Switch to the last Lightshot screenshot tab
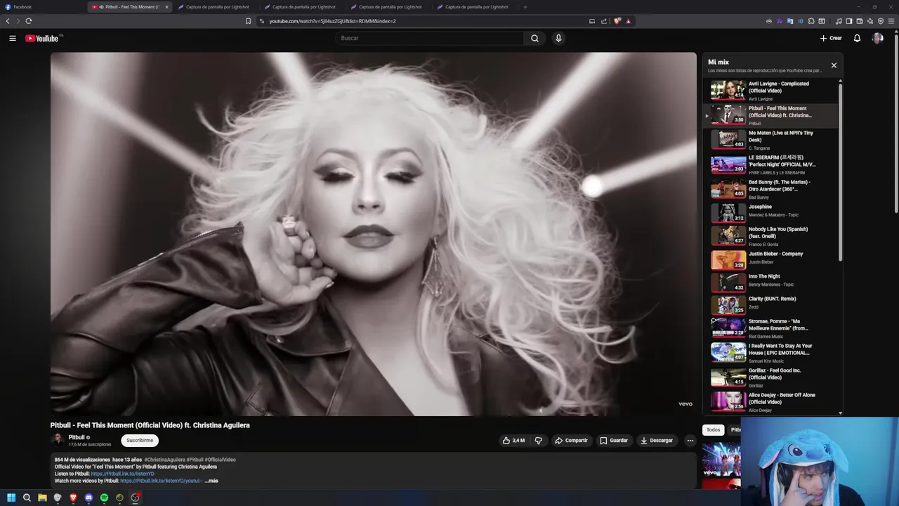This screenshot has height=506, width=899. 475,7
